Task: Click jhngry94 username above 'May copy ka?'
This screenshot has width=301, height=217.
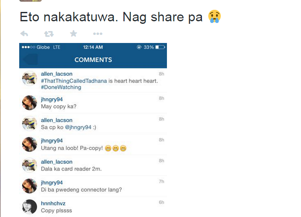Action: coord(52,99)
